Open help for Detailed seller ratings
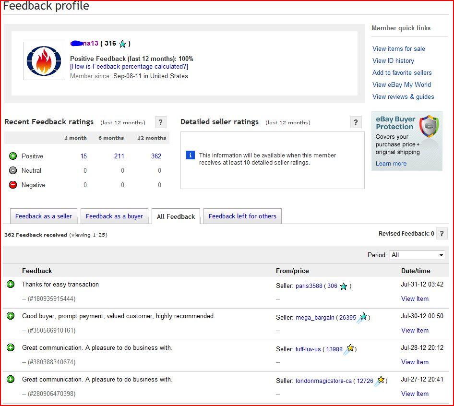 click(x=356, y=122)
